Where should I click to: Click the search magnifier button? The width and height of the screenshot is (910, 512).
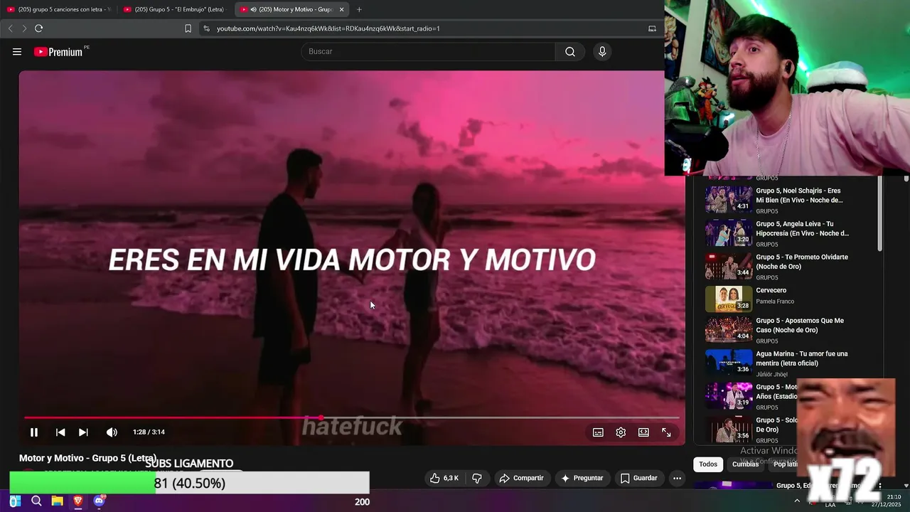569,52
